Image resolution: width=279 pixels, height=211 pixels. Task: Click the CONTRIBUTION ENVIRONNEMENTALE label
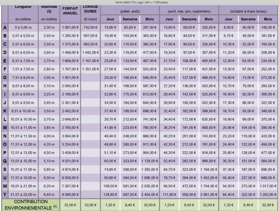coord(31,205)
